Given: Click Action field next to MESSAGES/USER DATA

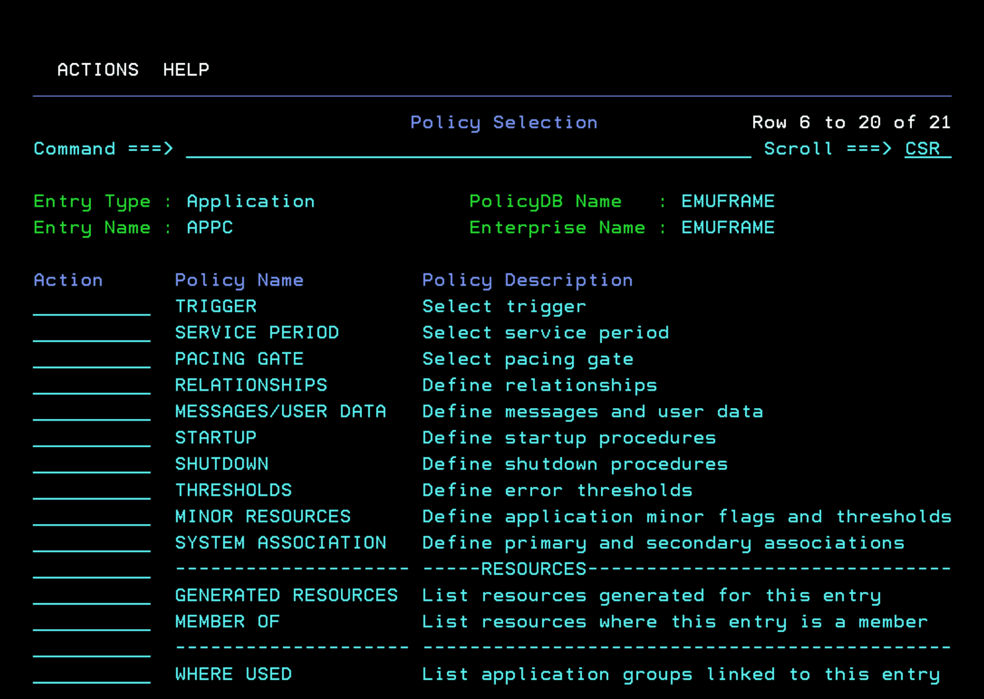Looking at the screenshot, I should point(92,412).
